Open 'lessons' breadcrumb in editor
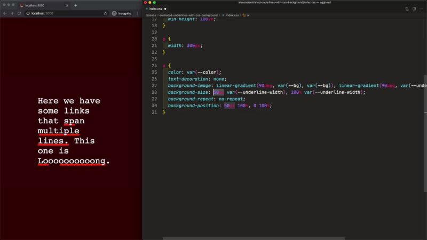Screen dimensions: 427x240 click(x=151, y=15)
